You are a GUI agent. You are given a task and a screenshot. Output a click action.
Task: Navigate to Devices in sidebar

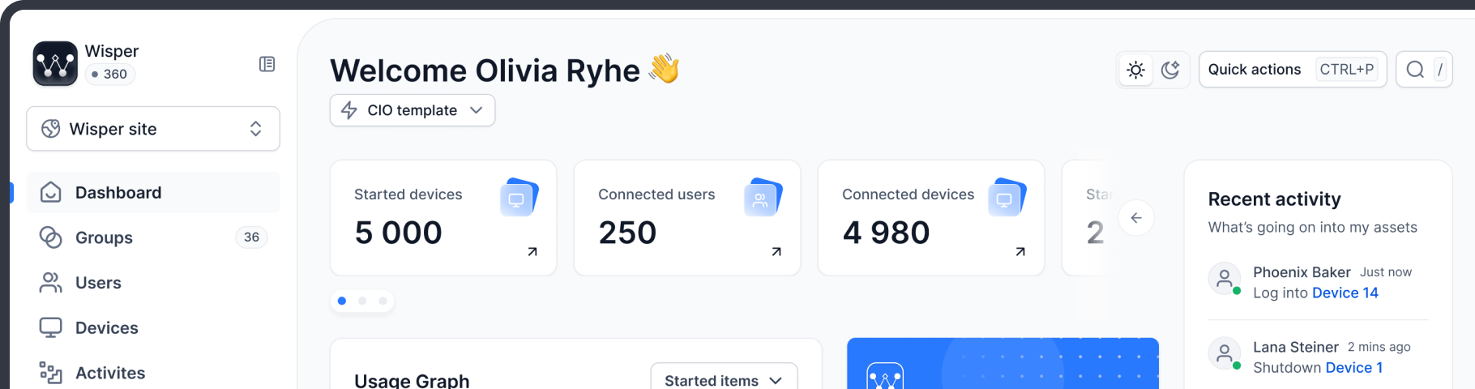coord(106,327)
